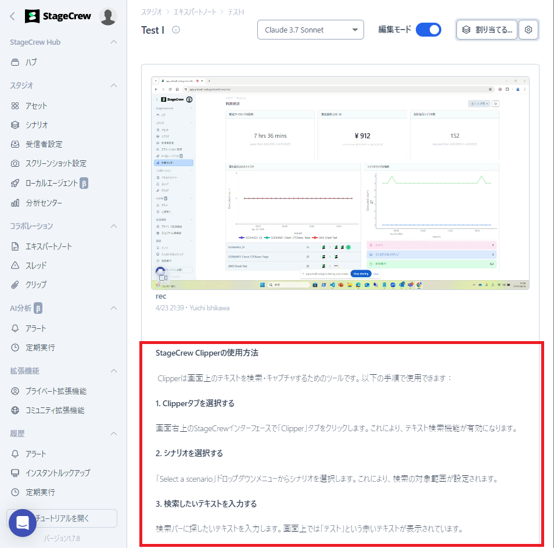
Task: Click the info icon next to Test I
Action: pos(176,30)
